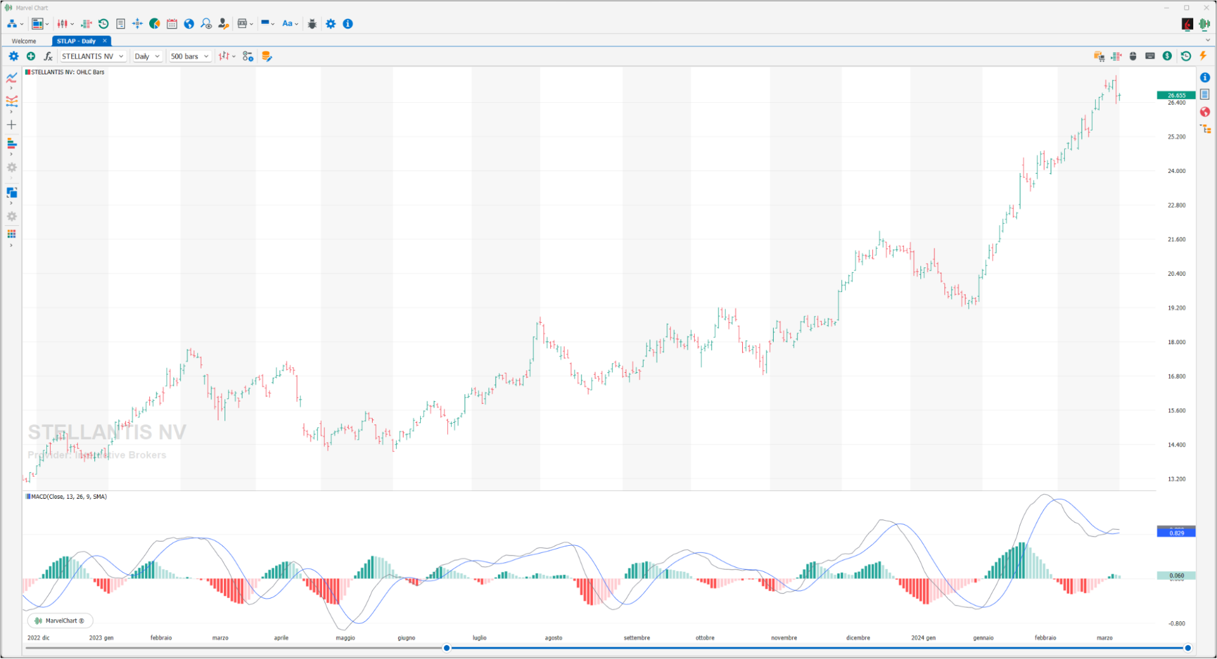Expand the blue line color dropdown
Viewport: 1217px width, 659px height.
click(273, 24)
